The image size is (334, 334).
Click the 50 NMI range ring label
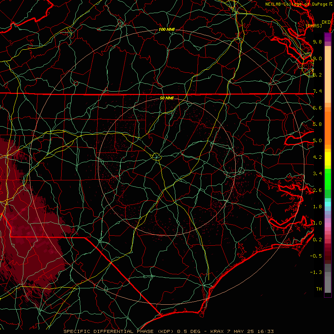167,98
